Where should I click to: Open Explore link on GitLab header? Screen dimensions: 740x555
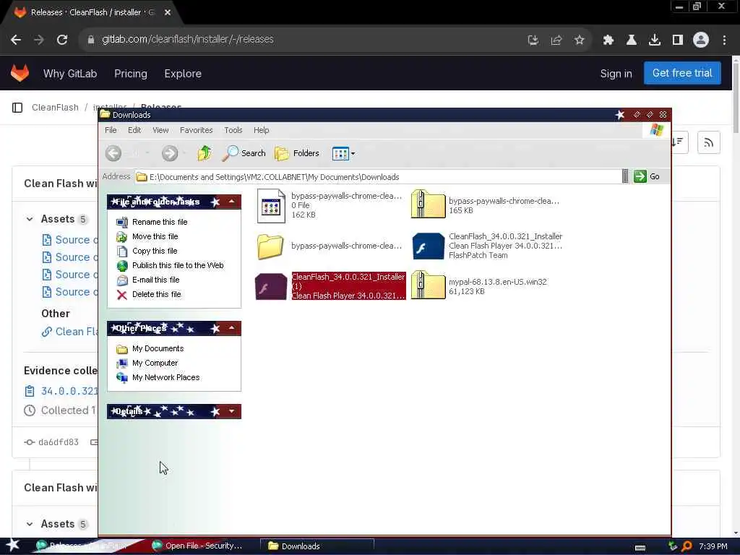(x=183, y=74)
